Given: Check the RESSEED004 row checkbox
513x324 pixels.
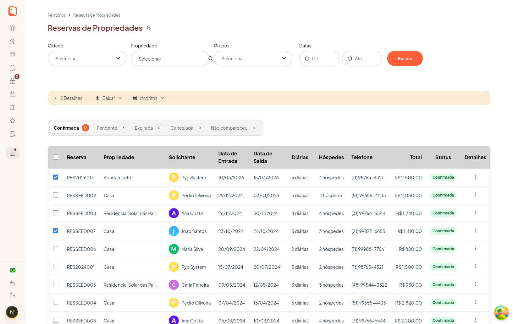Looking at the screenshot, I should [56, 302].
